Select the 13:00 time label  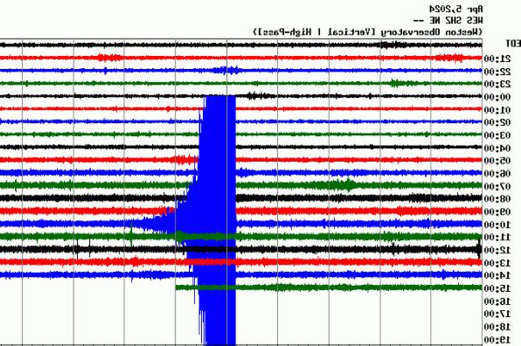[x=497, y=263]
